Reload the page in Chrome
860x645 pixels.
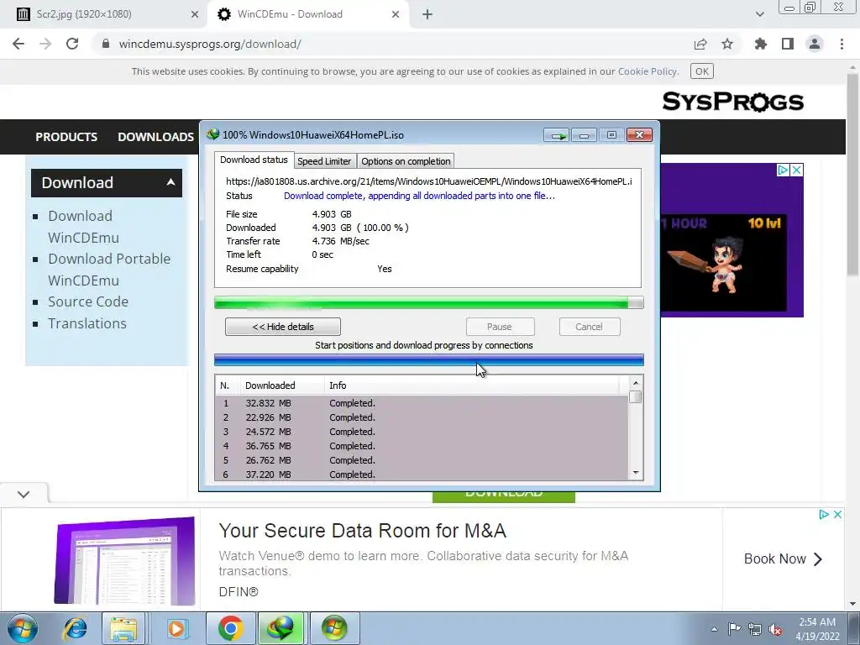point(72,44)
